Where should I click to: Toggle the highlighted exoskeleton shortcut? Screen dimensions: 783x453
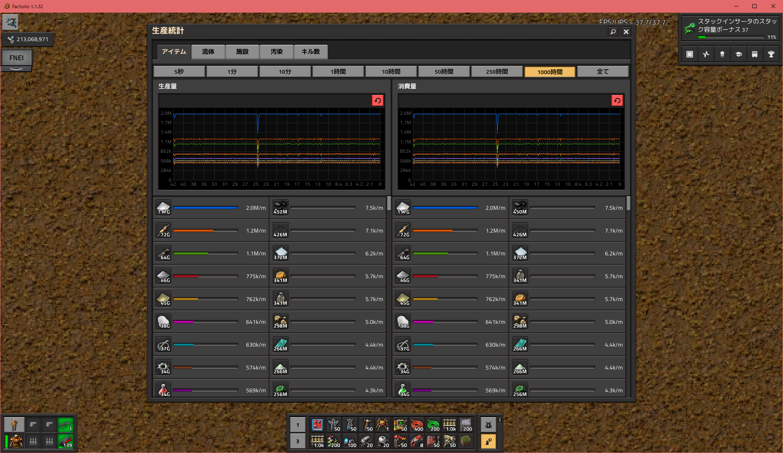point(488,441)
